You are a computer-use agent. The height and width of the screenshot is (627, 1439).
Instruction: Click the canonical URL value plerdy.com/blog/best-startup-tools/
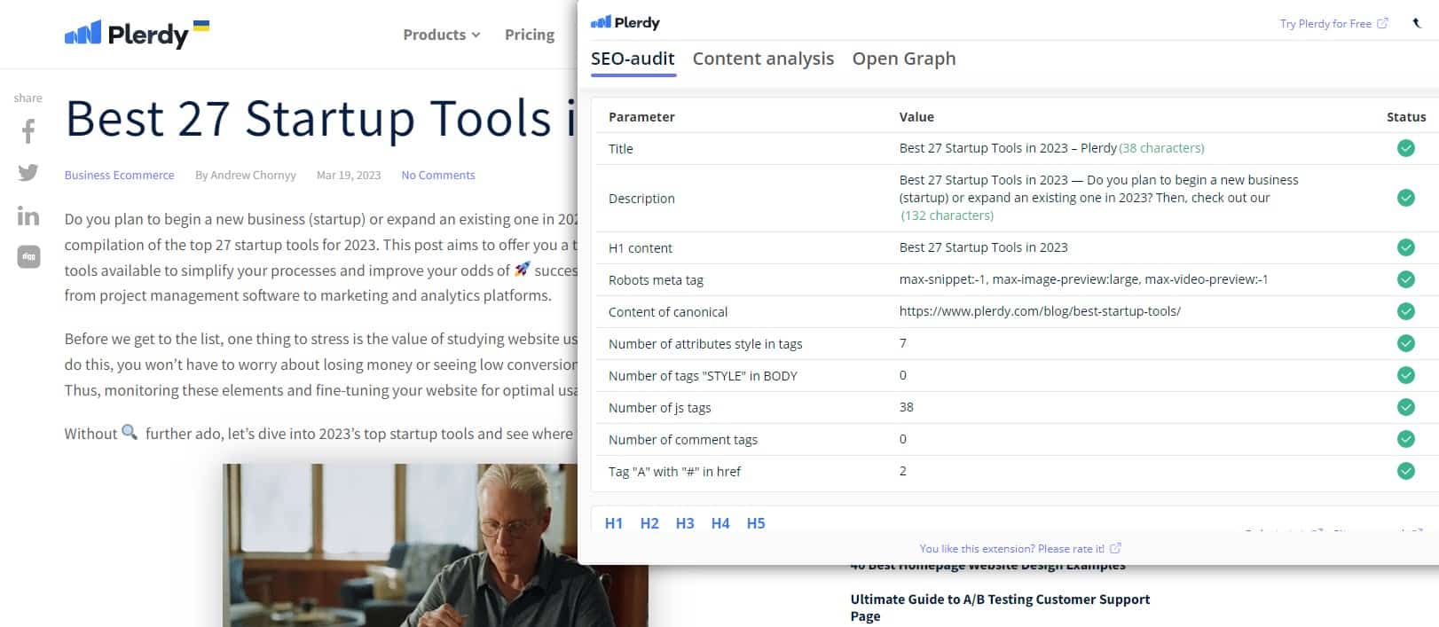[x=1040, y=311]
